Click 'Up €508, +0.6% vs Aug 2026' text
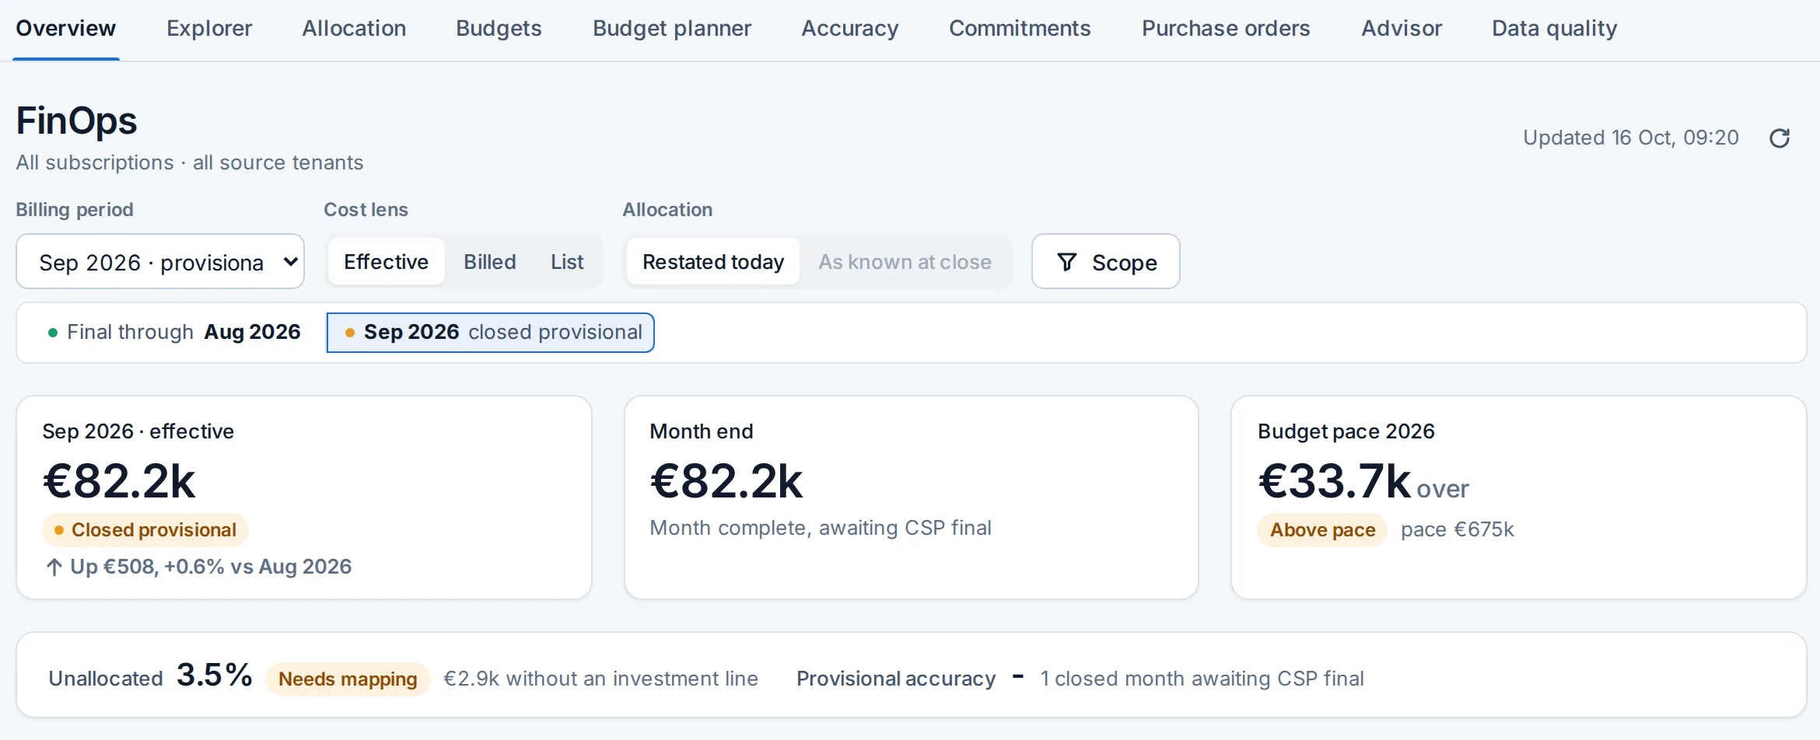Viewport: 1820px width, 740px height. click(x=211, y=567)
